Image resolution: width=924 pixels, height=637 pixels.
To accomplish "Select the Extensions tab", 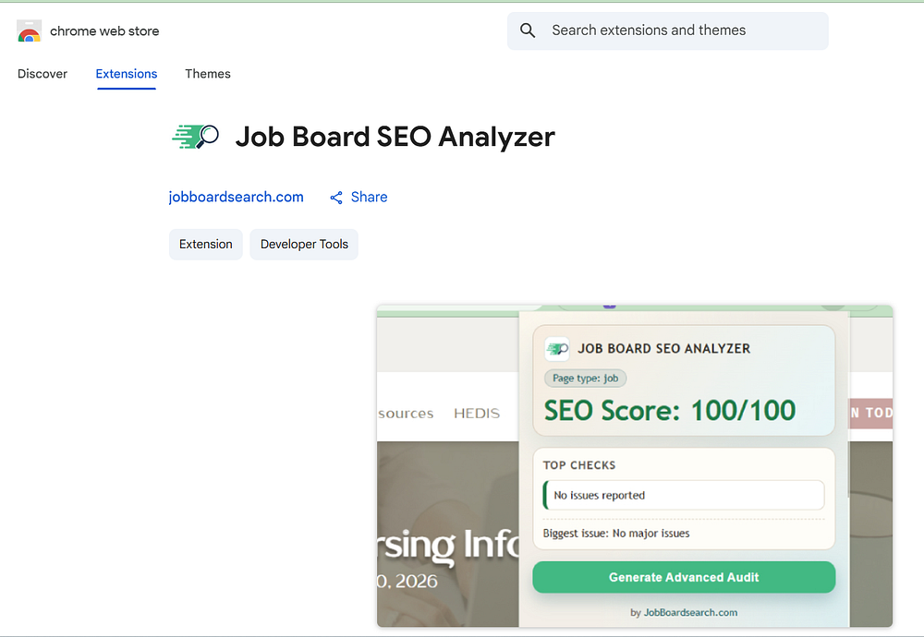I will coord(127,74).
